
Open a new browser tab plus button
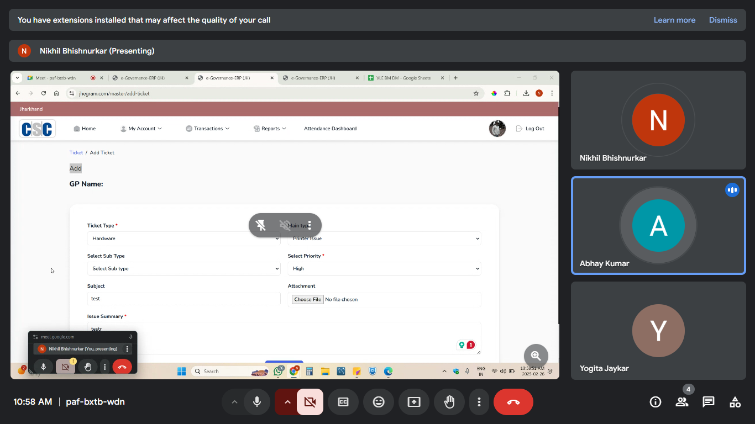(455, 78)
